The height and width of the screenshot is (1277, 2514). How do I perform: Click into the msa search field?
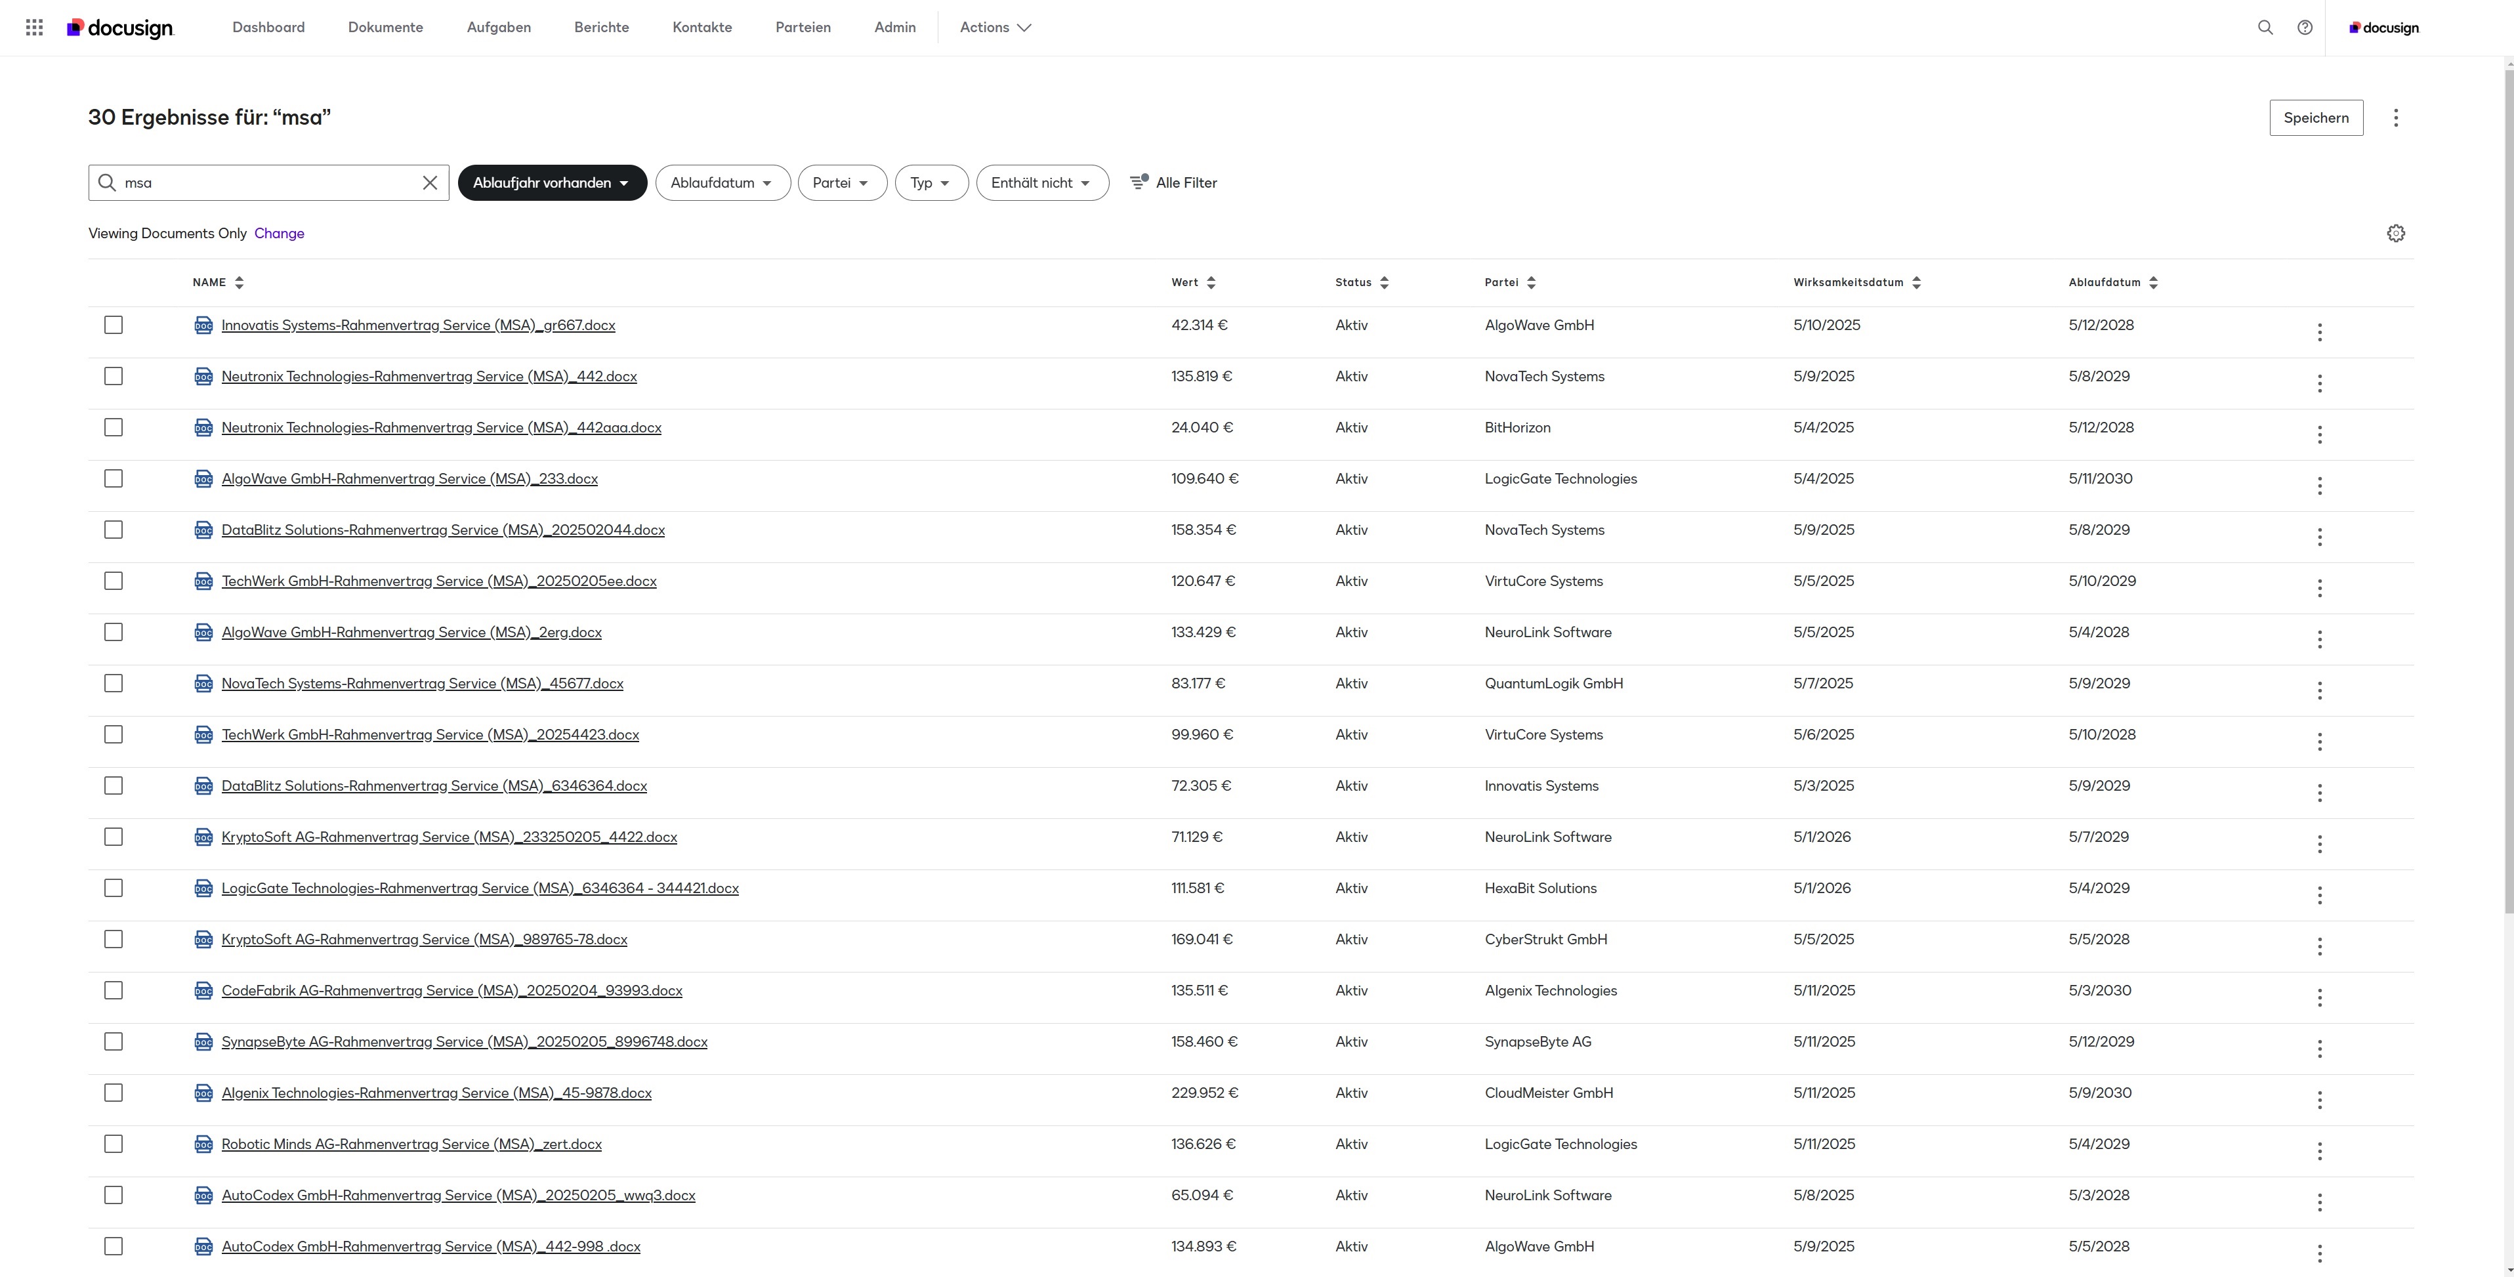coord(268,182)
